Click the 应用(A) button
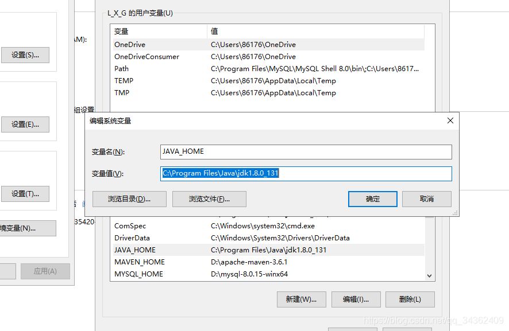This screenshot has width=509, height=331. coord(45,271)
